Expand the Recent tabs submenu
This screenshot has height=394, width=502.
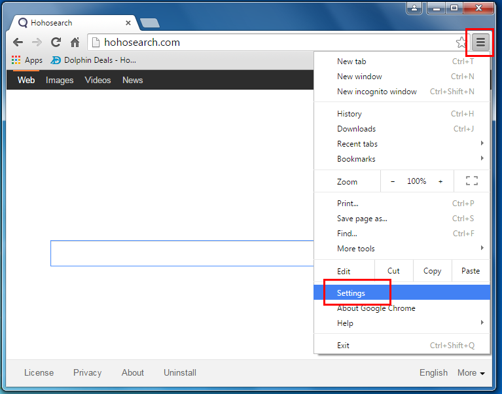coord(402,144)
